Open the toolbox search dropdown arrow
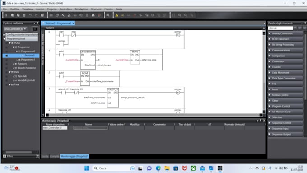Image resolution: width=307 pixels, height=173 pixels. (x=295, y=28)
